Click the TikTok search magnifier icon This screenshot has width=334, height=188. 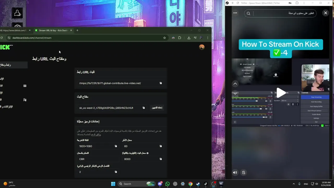tap(248, 13)
